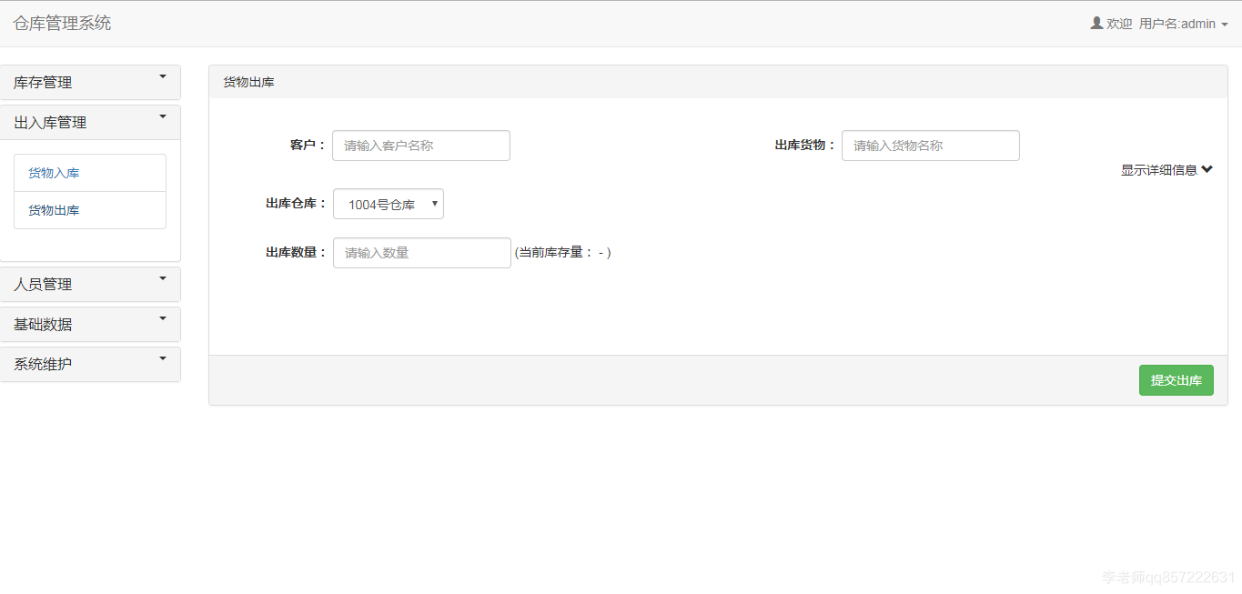Open the 货物入库 submenu item
This screenshot has height=594, width=1242.
coord(89,172)
